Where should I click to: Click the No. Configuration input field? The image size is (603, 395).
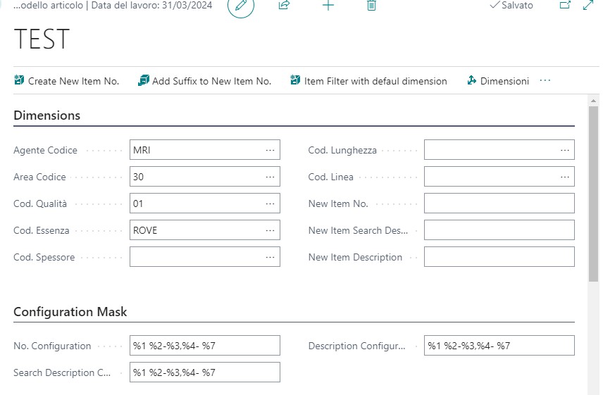point(204,346)
